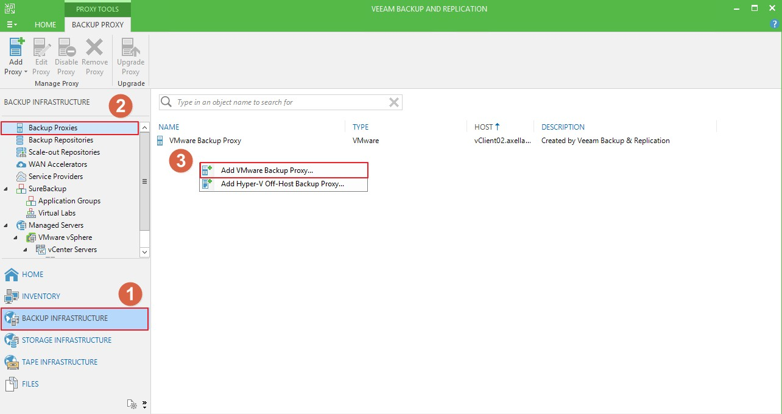
Task: Open the help question mark icon
Action: (775, 24)
